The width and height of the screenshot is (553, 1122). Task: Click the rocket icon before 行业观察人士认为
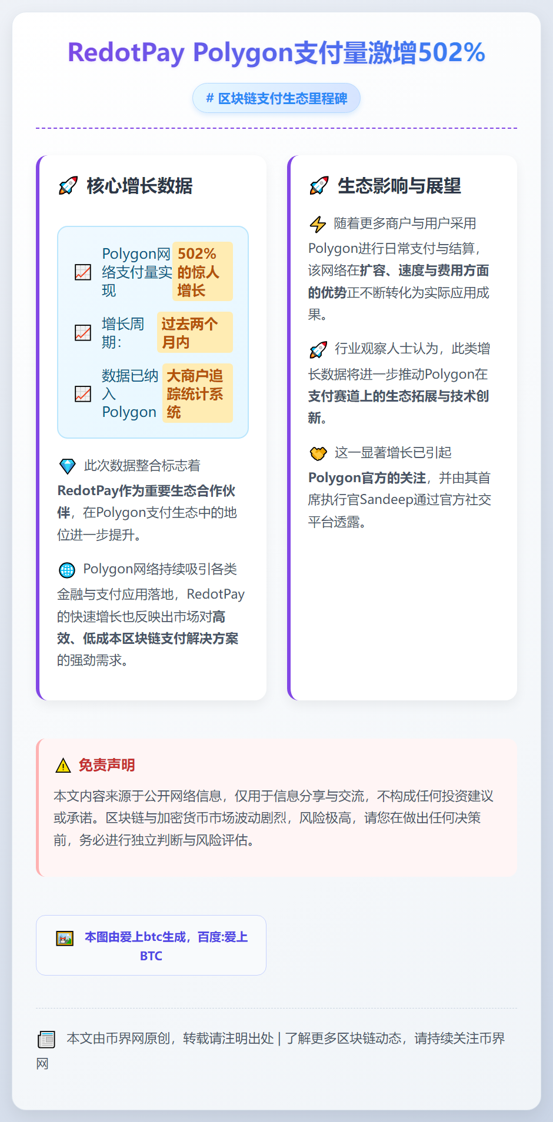[x=318, y=350]
